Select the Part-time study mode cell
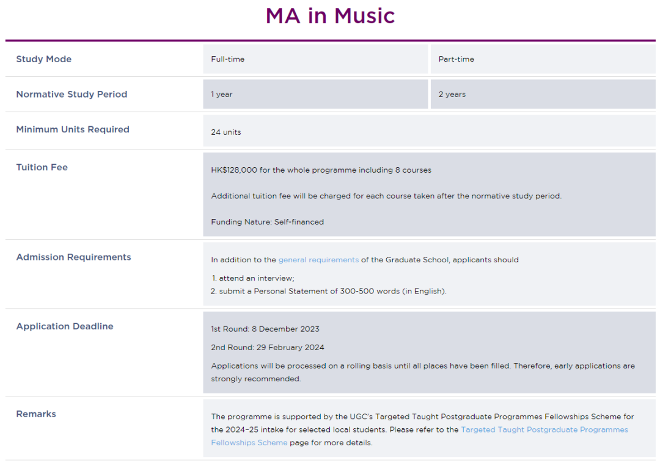The height and width of the screenshot is (463, 660). click(543, 59)
